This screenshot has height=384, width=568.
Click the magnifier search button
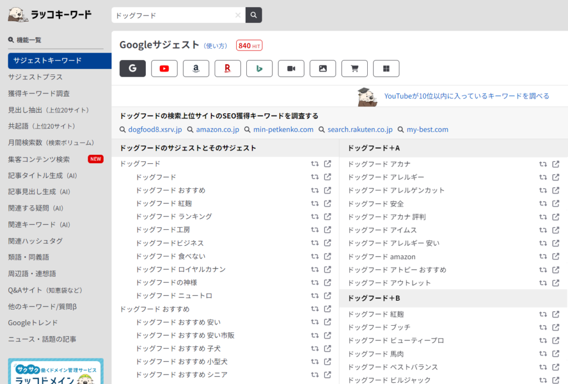pyautogui.click(x=253, y=15)
